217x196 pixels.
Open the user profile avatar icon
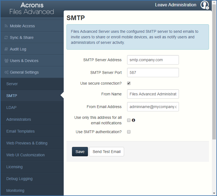pos(205,5)
